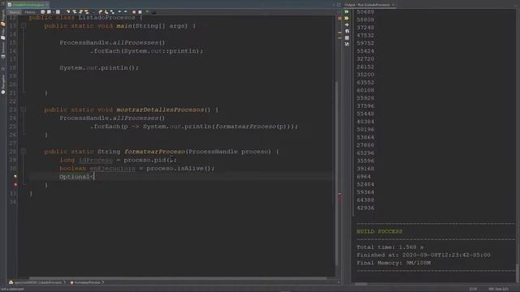The image size is (520, 292).
Task: Shift the line left using toolbar icon
Action: click(119, 12)
